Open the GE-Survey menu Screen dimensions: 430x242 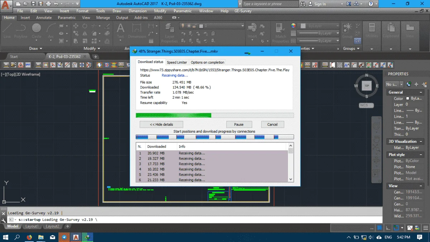click(243, 11)
